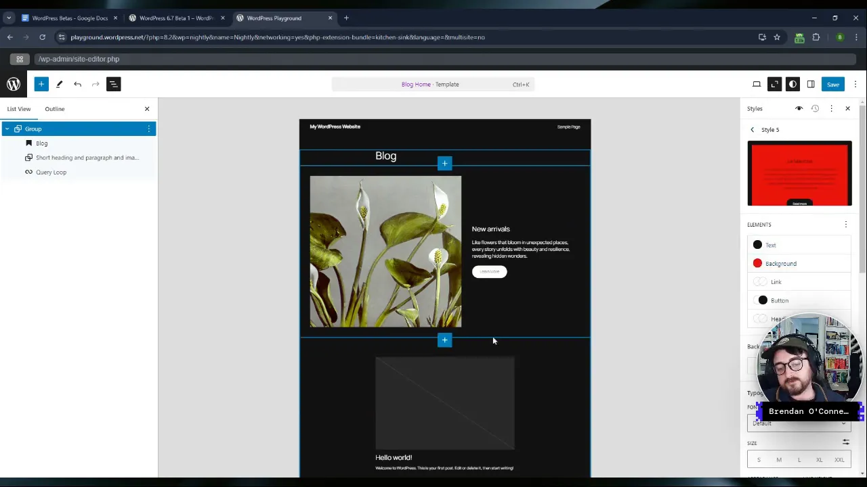The height and width of the screenshot is (487, 867).
Task: Select the pencil Tools icon
Action: coord(59,84)
